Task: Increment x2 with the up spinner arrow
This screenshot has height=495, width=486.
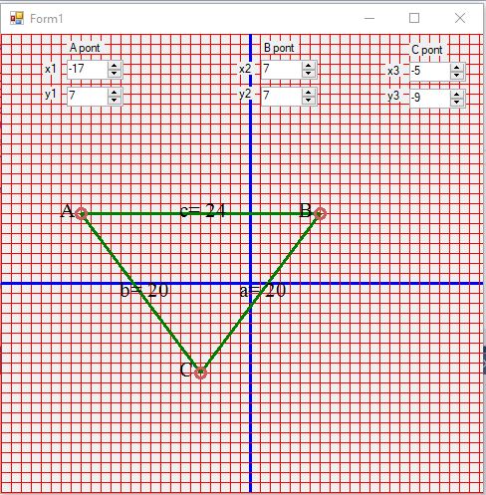Action: [x=309, y=66]
